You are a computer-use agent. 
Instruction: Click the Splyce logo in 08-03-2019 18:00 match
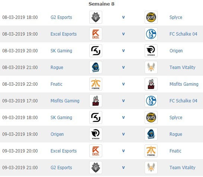pyautogui.click(x=151, y=17)
